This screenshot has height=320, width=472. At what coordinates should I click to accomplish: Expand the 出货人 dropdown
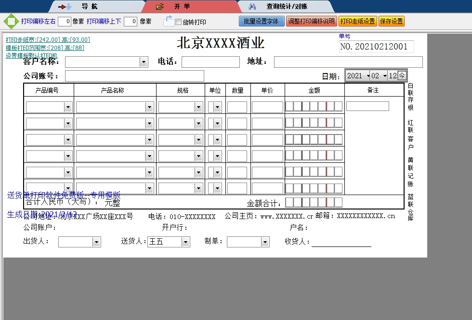pyautogui.click(x=96, y=242)
